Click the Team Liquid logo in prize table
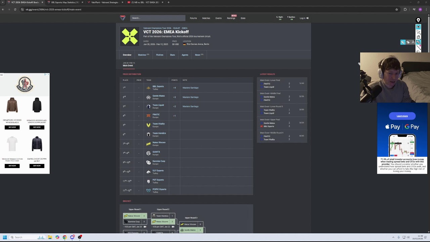This screenshot has width=430, height=242. (x=148, y=107)
